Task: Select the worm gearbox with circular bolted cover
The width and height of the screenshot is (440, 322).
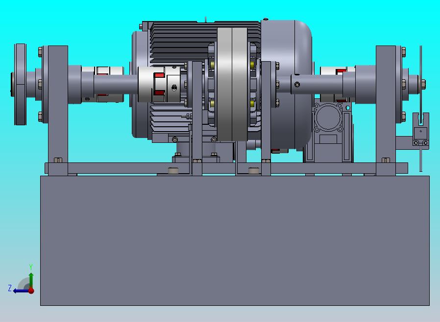Action: tap(329, 132)
